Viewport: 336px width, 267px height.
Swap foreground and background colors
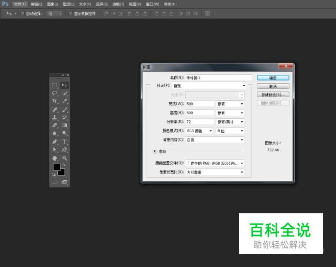tap(64, 165)
